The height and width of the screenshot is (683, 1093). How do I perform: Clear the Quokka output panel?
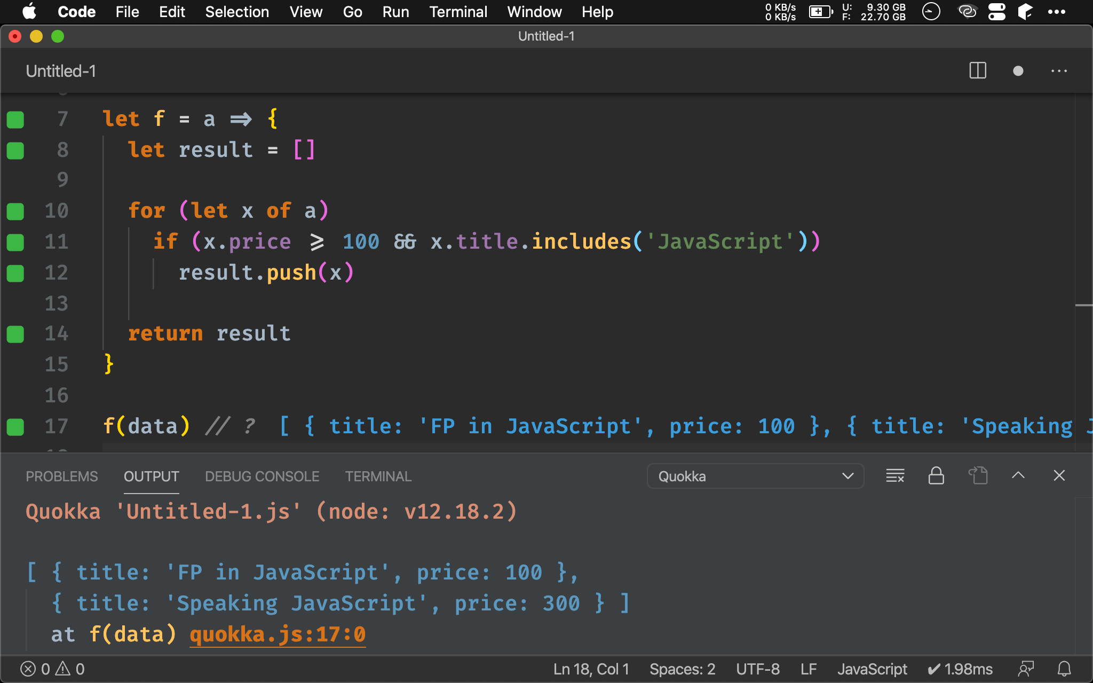click(x=895, y=475)
